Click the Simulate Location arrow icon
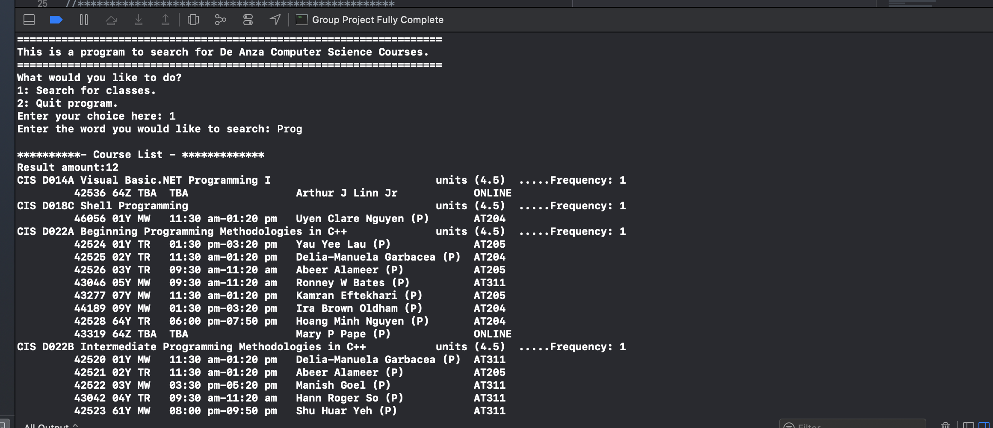 click(x=275, y=20)
